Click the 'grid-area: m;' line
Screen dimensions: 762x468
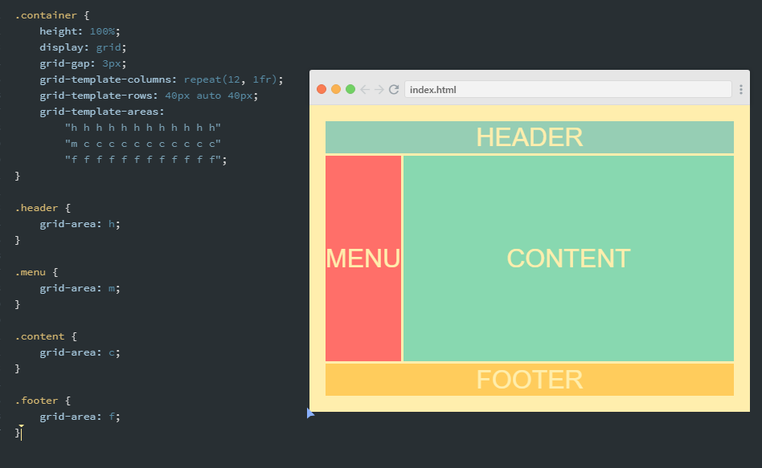pos(80,288)
